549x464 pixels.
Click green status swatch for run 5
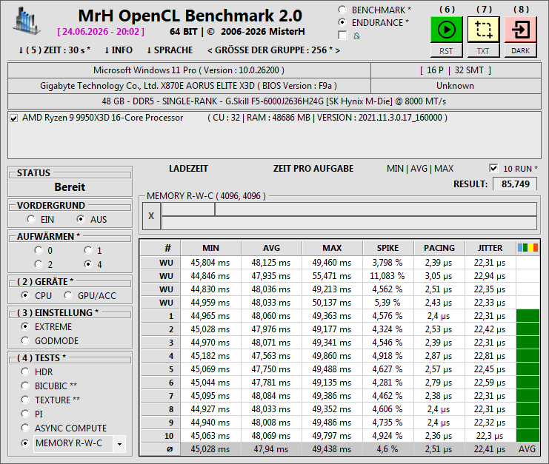click(x=528, y=369)
